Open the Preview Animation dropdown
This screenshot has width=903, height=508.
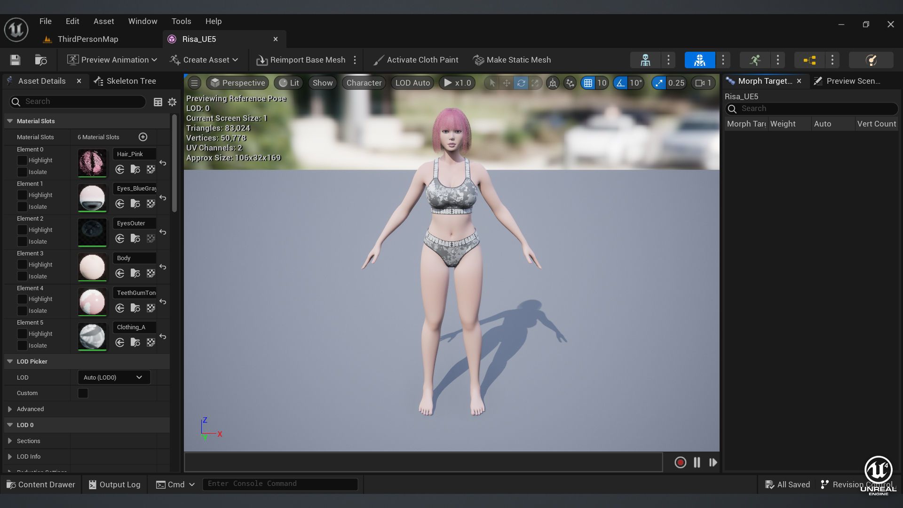point(112,60)
